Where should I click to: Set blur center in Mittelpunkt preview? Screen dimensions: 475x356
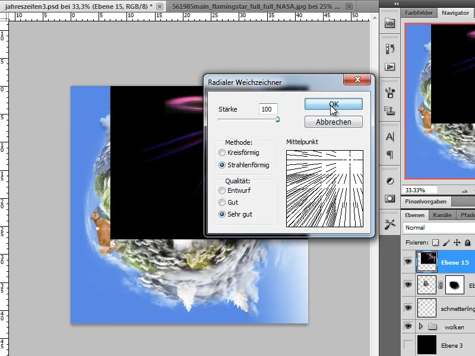coord(324,189)
